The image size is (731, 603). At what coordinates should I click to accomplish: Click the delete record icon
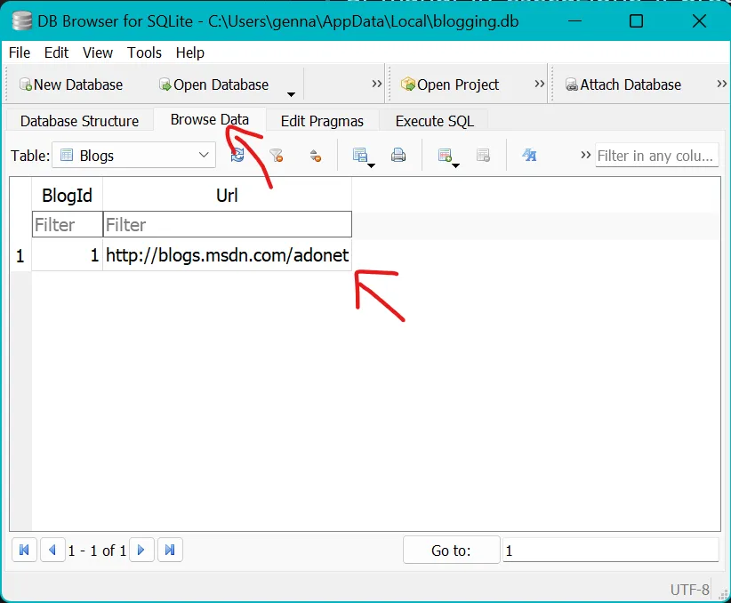tap(484, 155)
